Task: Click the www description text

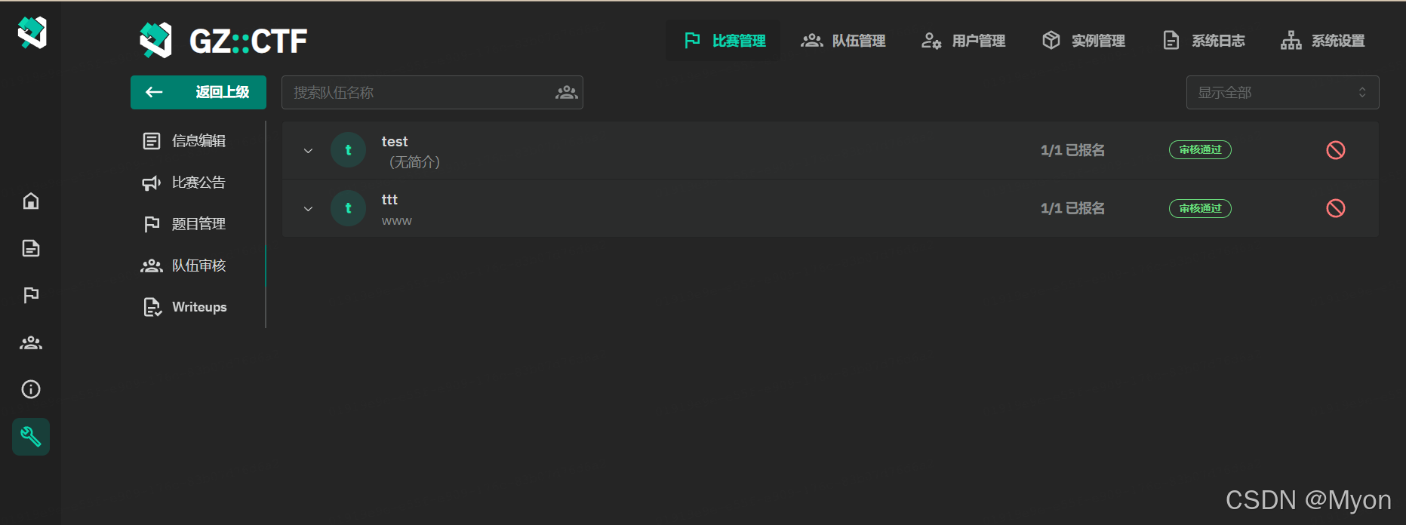Action: coord(397,221)
